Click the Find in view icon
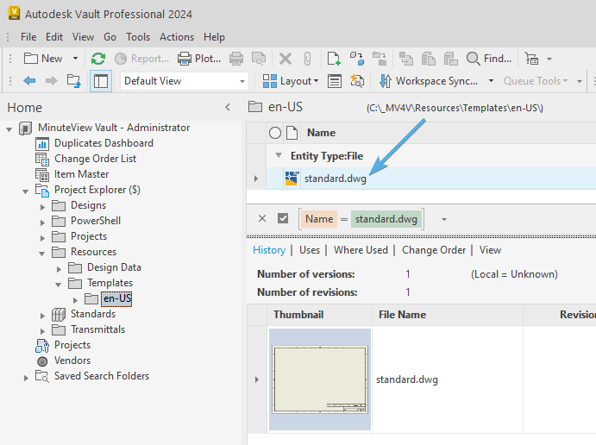The height and width of the screenshot is (445, 596). tap(357, 81)
